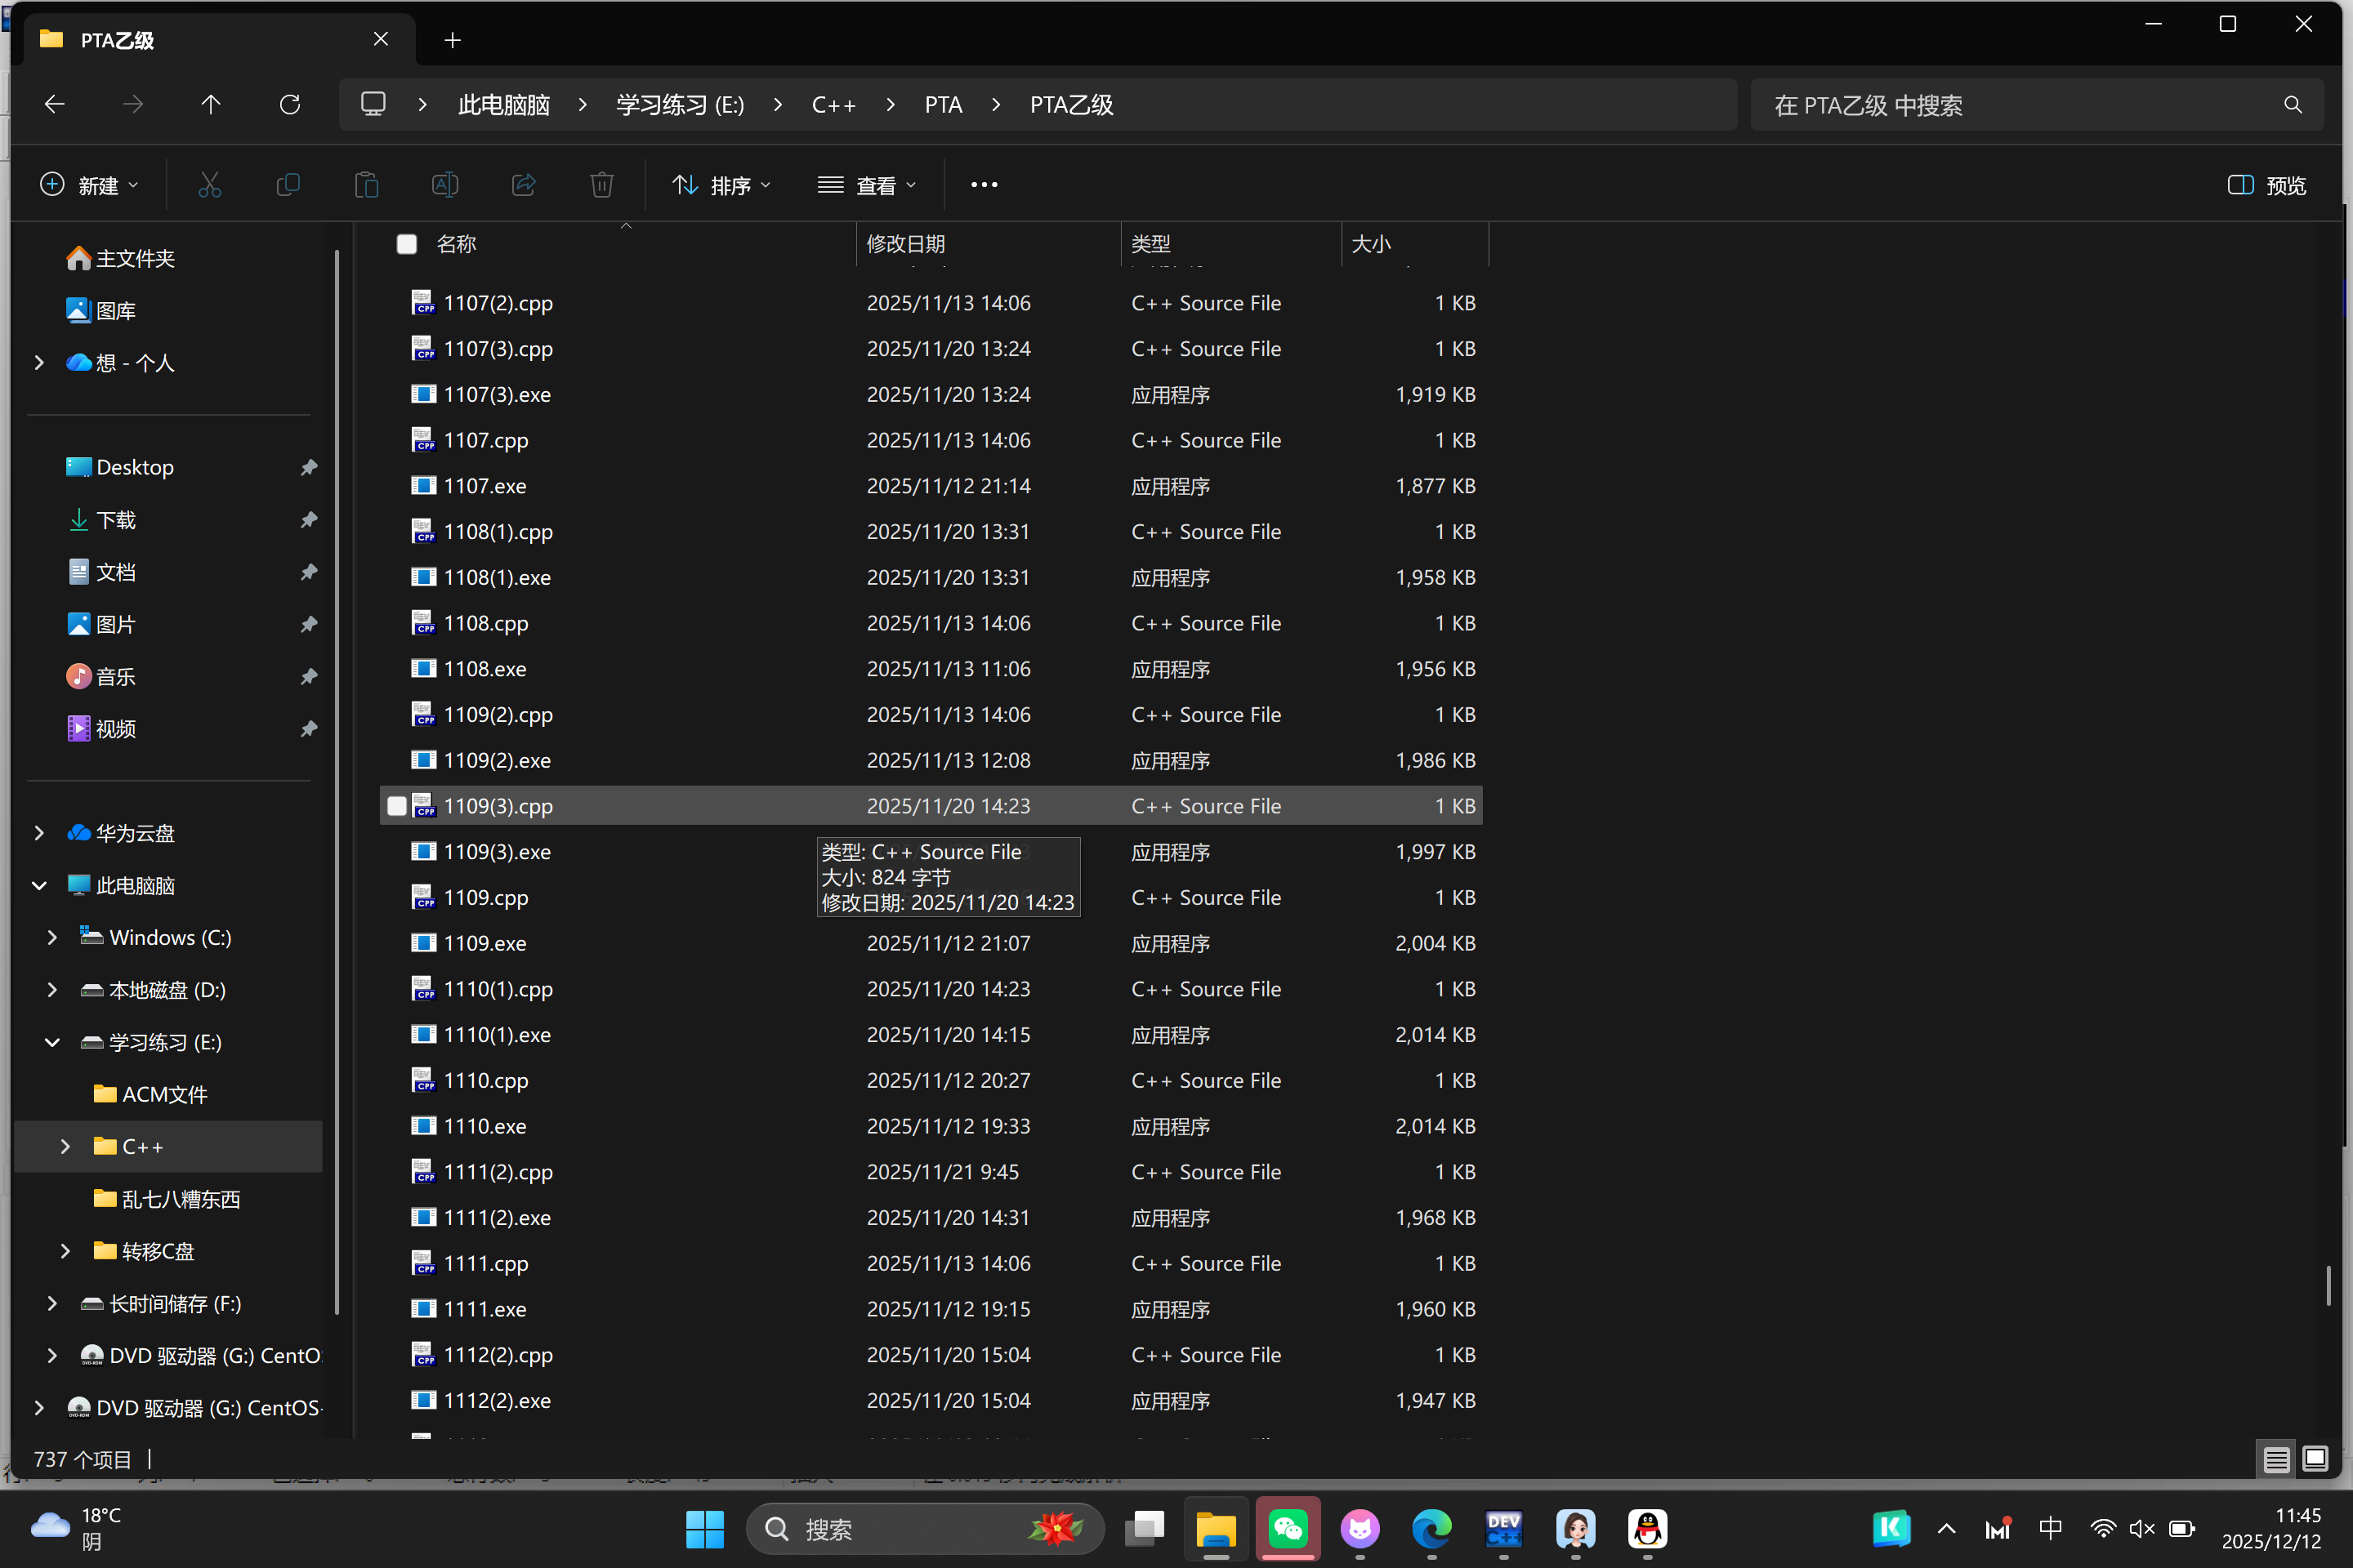The height and width of the screenshot is (1568, 2353).
Task: Click the Rename icon in toolbar
Action: pyautogui.click(x=445, y=185)
